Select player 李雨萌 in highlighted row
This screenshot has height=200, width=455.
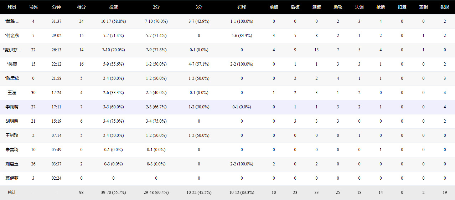click(12, 107)
